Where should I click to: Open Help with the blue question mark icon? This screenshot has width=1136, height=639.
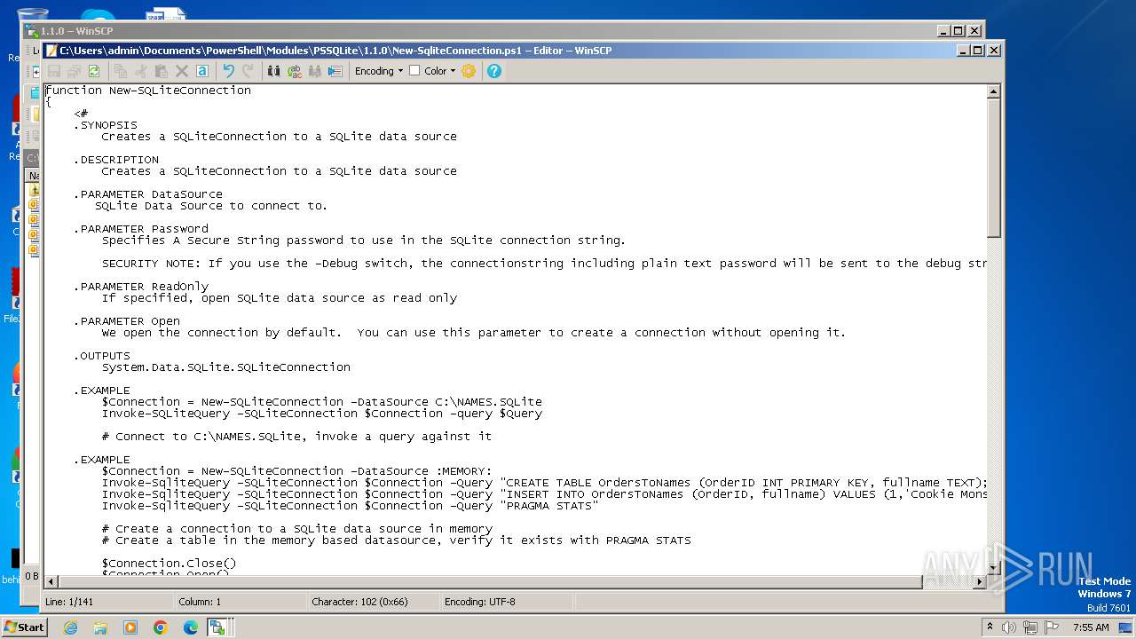click(x=494, y=71)
